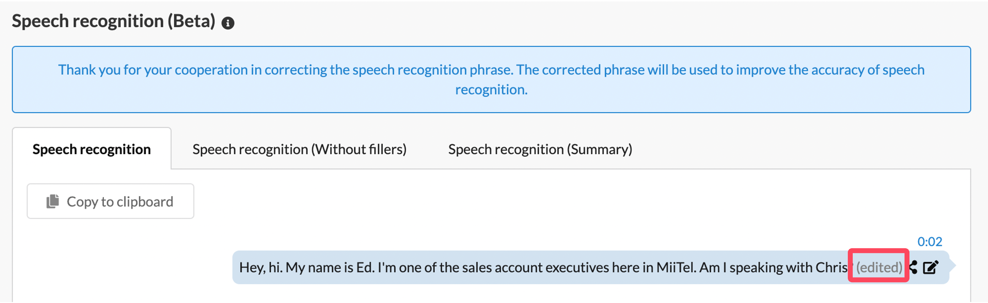The width and height of the screenshot is (988, 303).
Task: Click the blue thank-you notice banner
Action: tap(491, 80)
